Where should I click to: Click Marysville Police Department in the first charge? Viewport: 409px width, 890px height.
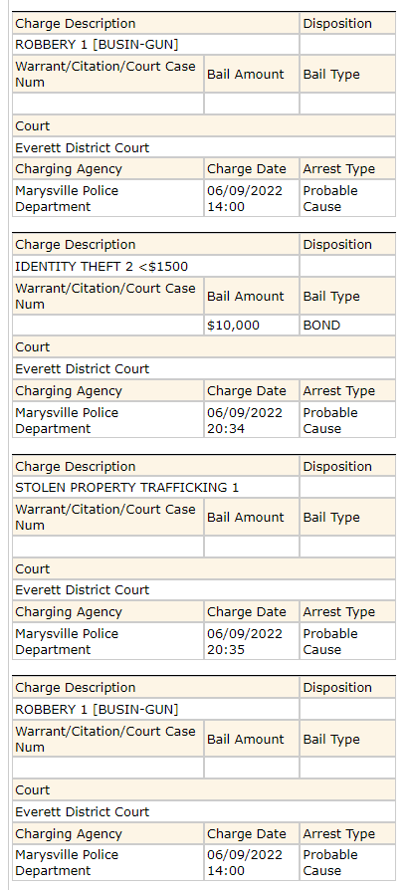point(67,199)
